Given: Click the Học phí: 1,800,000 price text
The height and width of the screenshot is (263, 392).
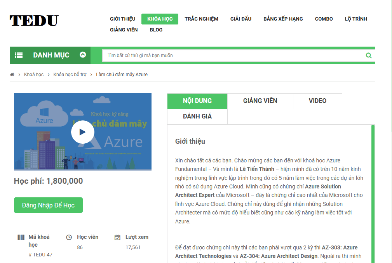Looking at the screenshot, I should click(x=48, y=181).
